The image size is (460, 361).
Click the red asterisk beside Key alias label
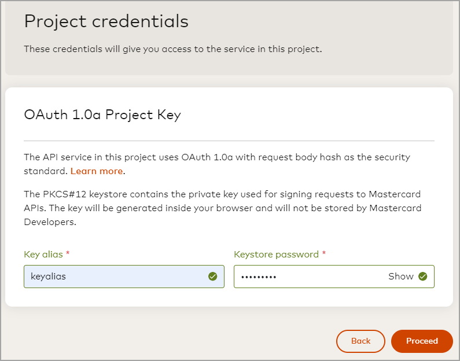click(x=68, y=253)
